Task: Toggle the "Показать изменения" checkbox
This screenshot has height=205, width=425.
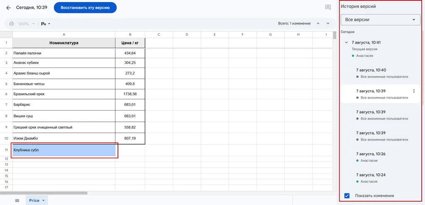Action: point(347,195)
